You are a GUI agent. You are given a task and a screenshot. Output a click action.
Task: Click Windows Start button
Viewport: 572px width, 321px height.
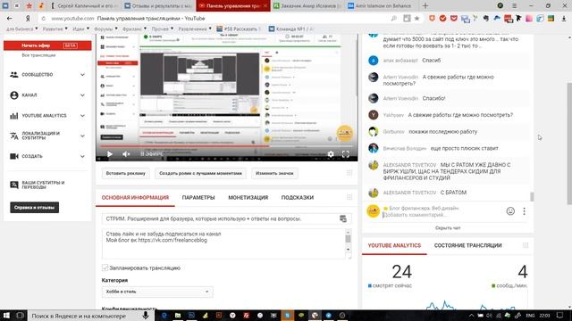(6, 316)
